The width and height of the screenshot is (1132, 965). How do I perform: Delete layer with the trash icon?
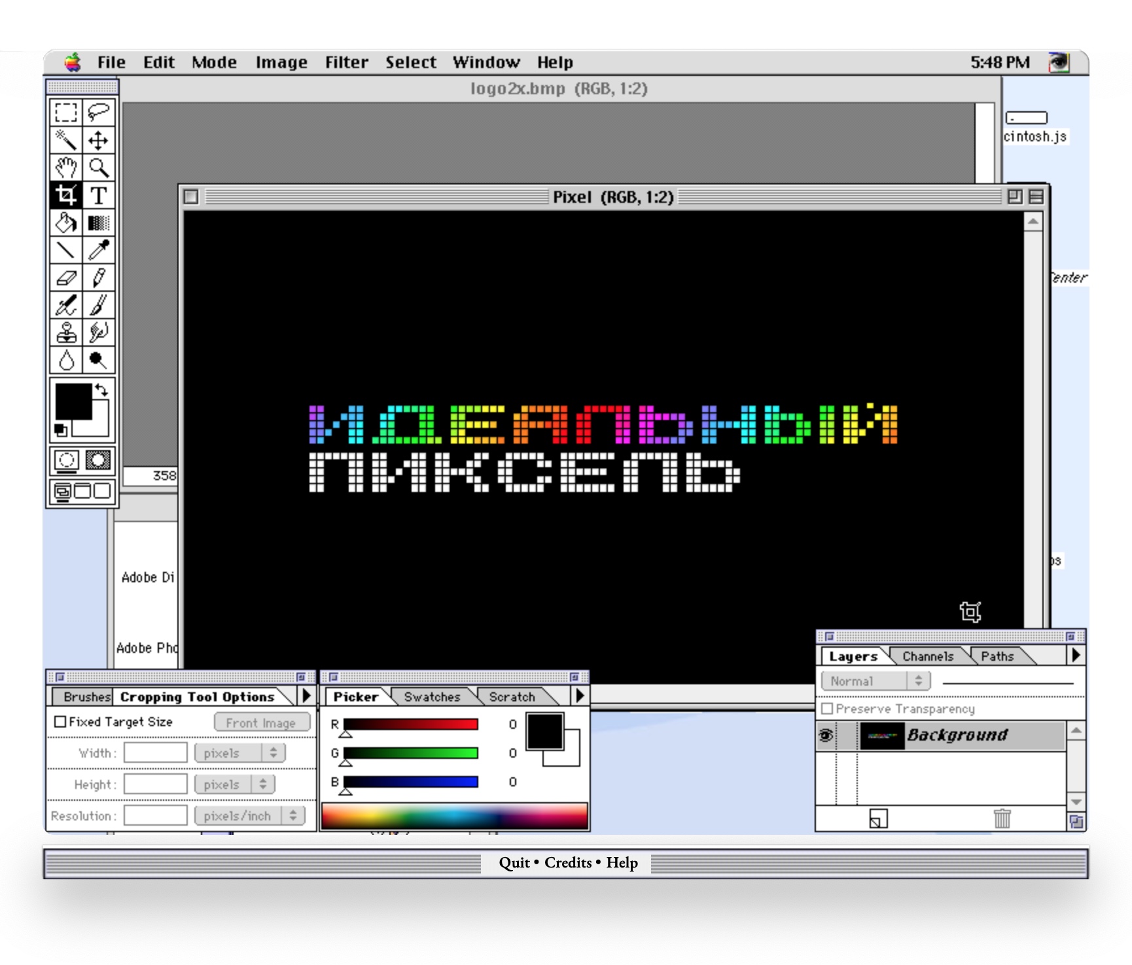click(x=1002, y=818)
